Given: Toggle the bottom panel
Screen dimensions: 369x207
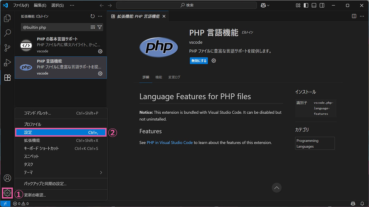Looking at the screenshot, I should click(x=314, y=5).
